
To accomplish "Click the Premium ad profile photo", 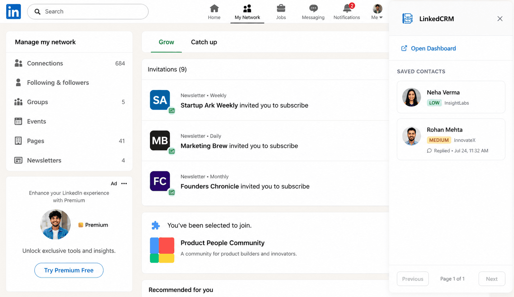I will (x=55, y=224).
